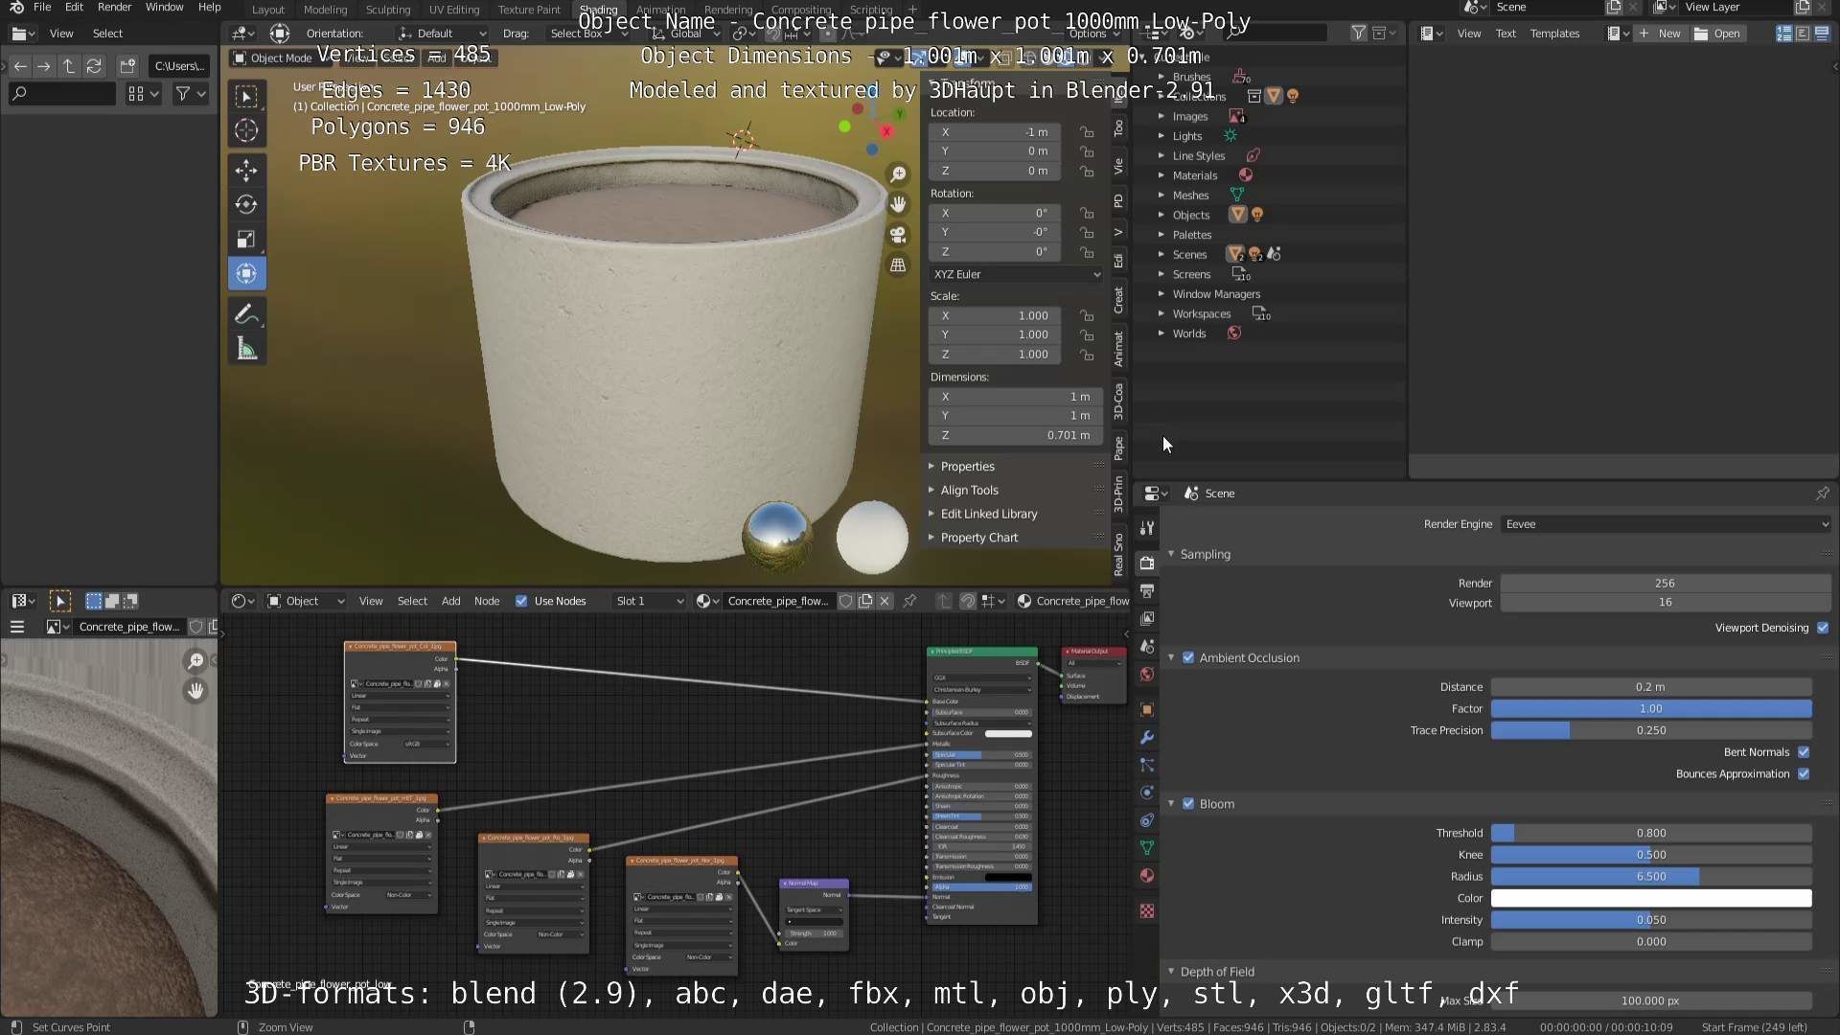Click file browser back arrow
The width and height of the screenshot is (1840, 1035).
20,66
